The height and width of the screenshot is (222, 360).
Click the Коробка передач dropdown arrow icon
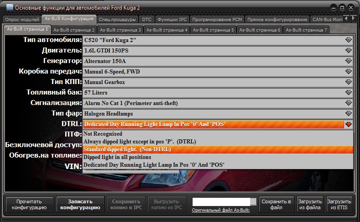point(349,71)
